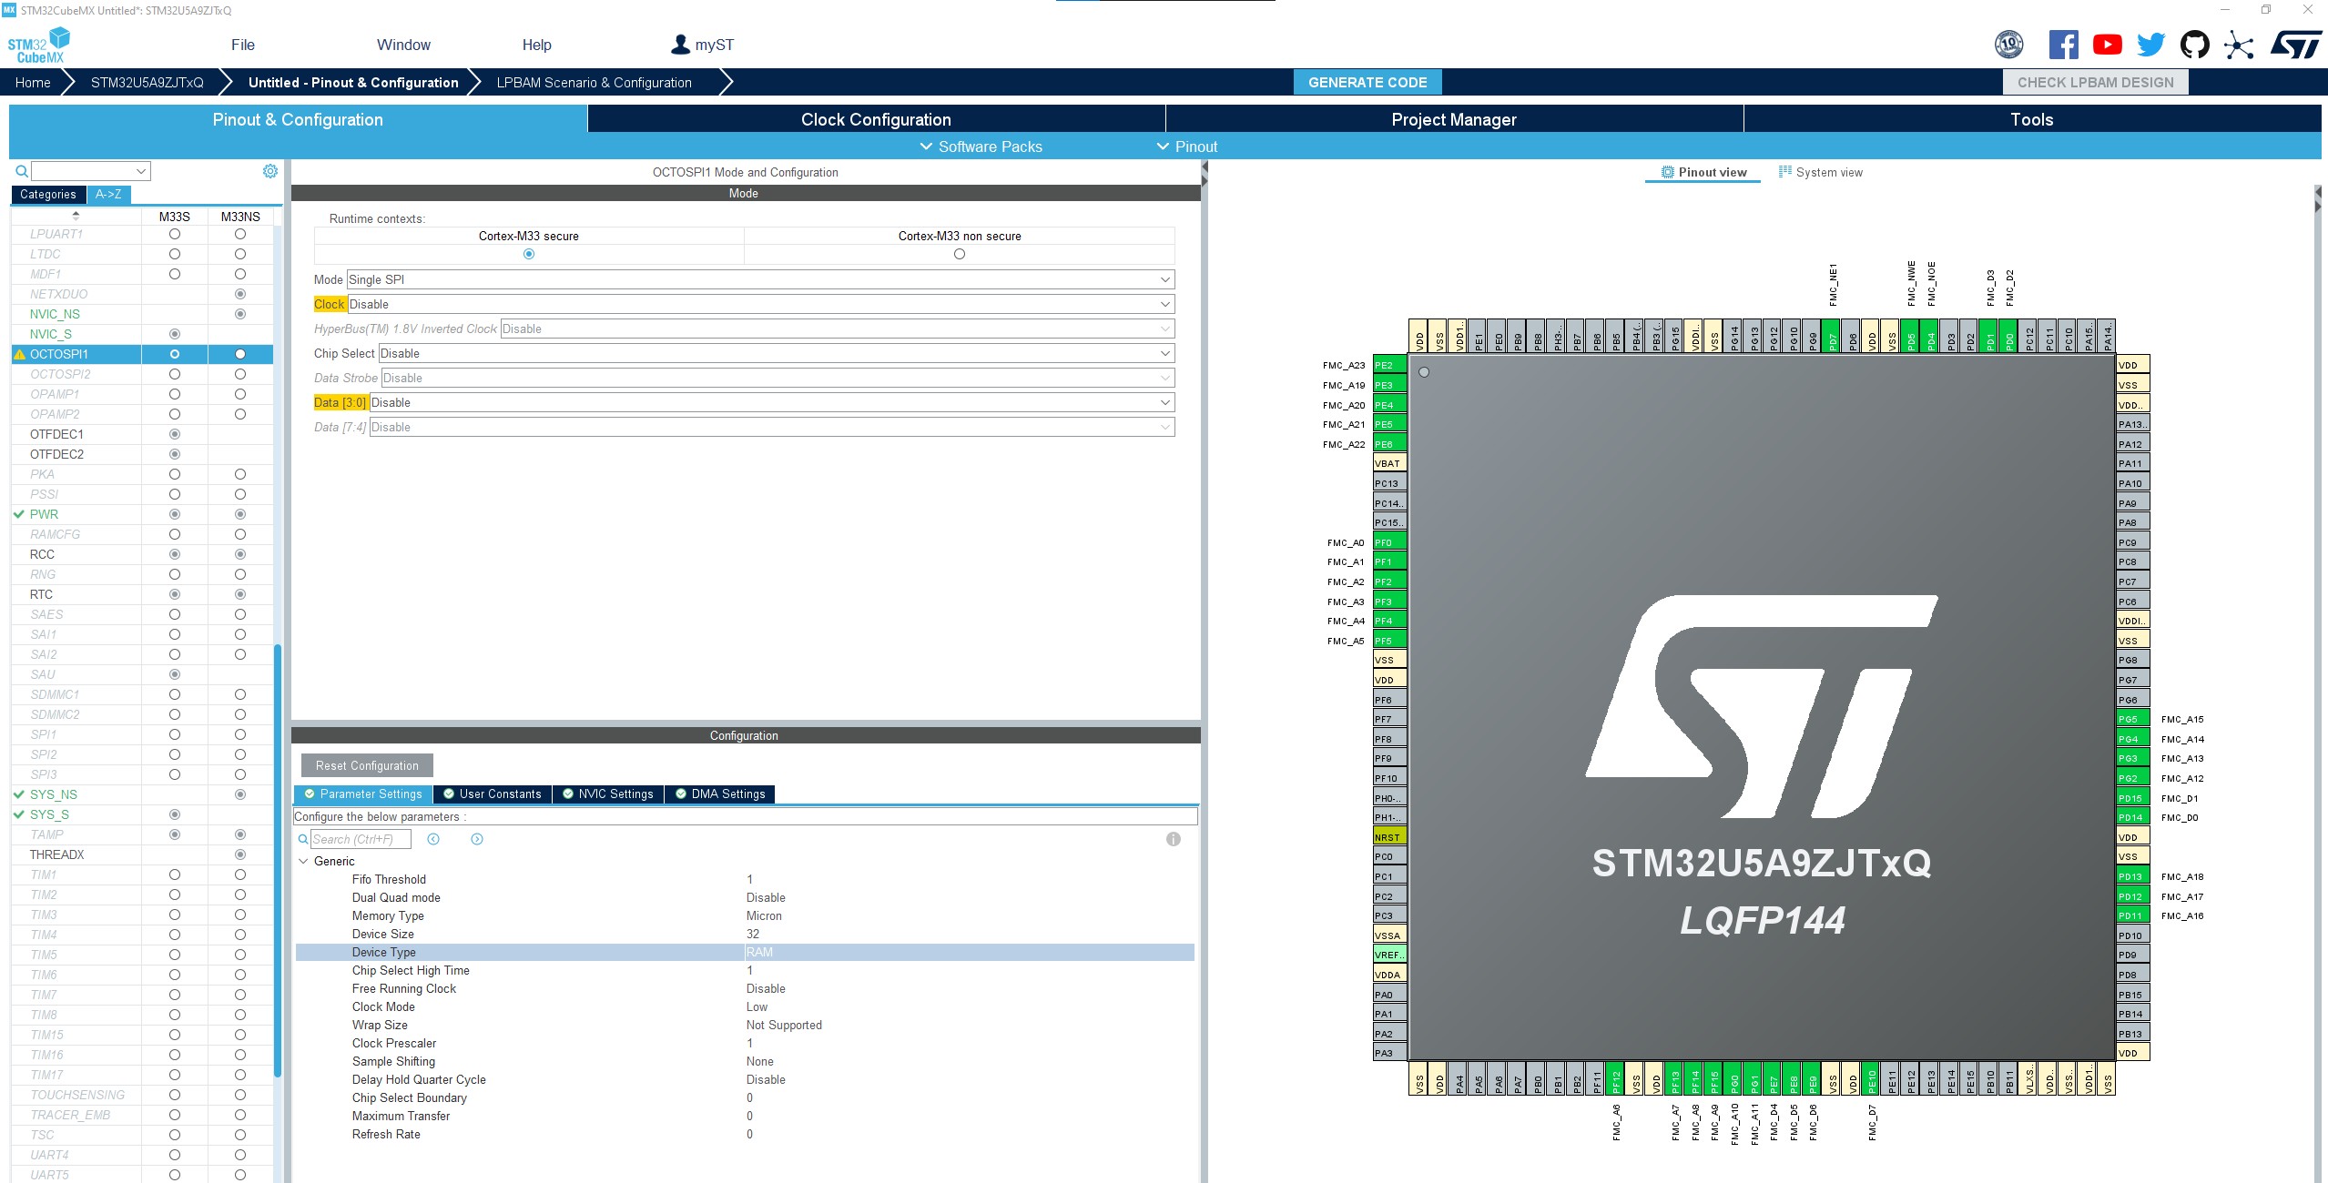
Task: Open the YouTube icon link
Action: click(x=2107, y=45)
